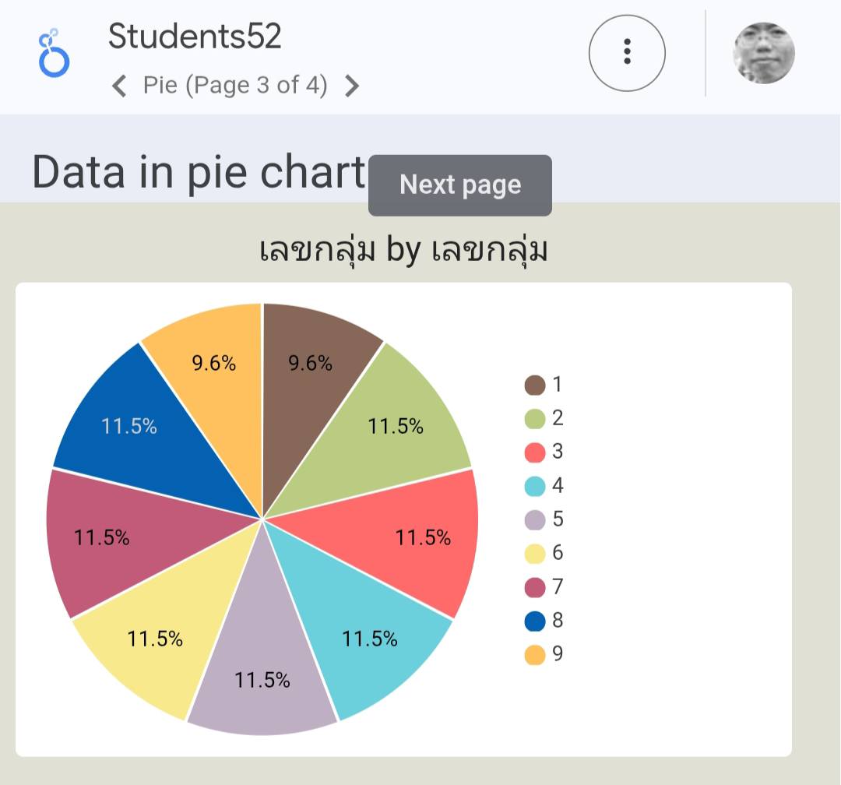The width and height of the screenshot is (841, 785).
Task: Select the red legend swatch for group 3
Action: pos(535,452)
